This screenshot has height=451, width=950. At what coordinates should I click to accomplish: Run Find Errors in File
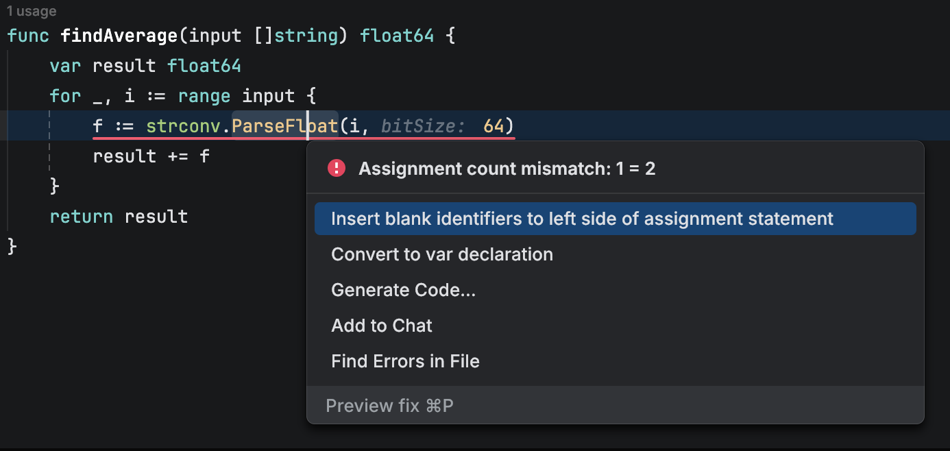[x=405, y=361]
